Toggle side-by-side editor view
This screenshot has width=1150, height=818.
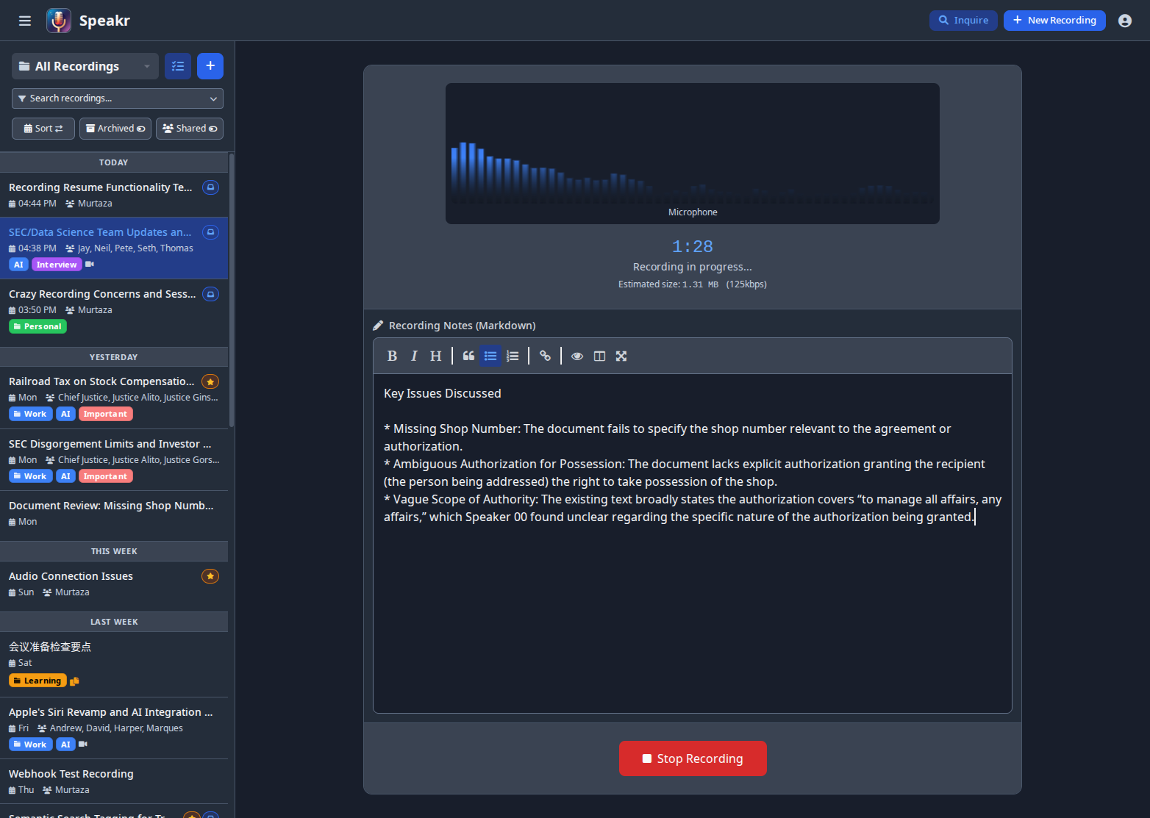(599, 356)
